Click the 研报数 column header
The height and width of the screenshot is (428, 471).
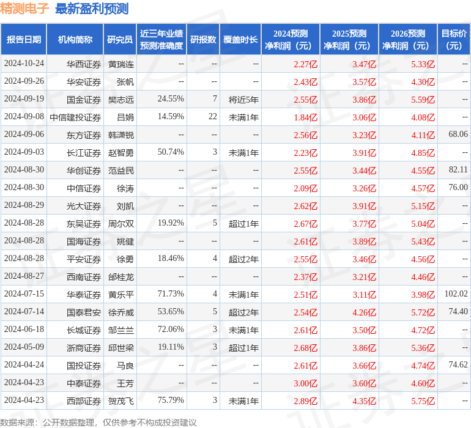tap(203, 39)
